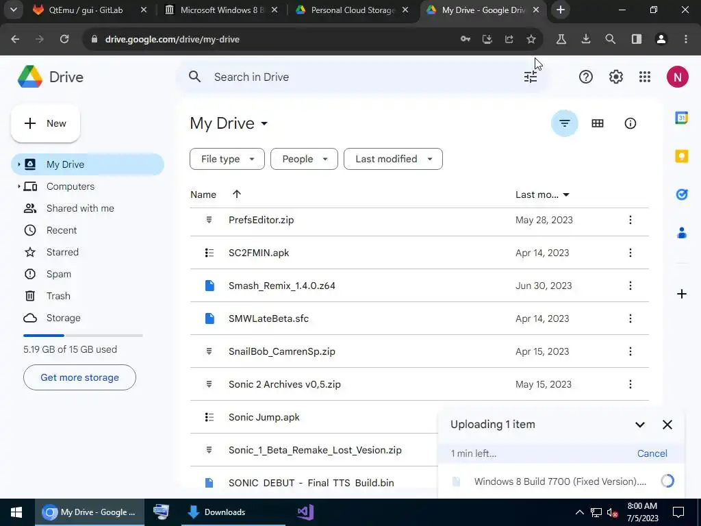This screenshot has height=526, width=701.
Task: Open Visual Studio from taskbar
Action: 306,512
